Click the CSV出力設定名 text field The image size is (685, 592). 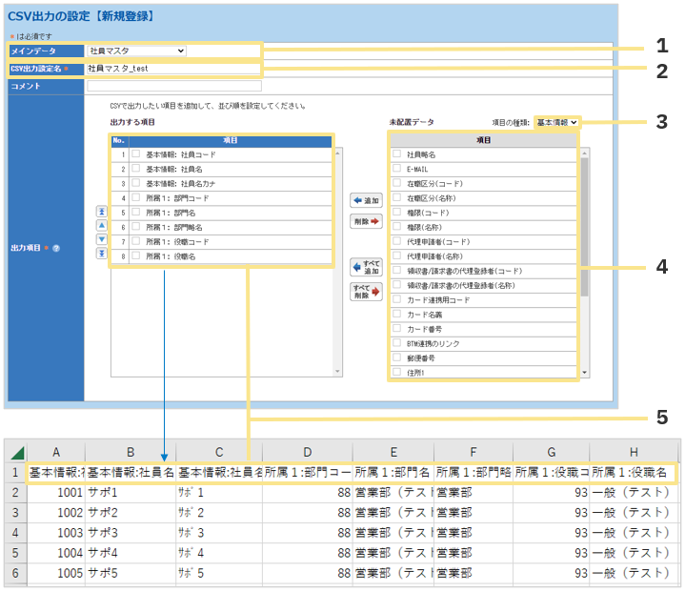[x=171, y=69]
